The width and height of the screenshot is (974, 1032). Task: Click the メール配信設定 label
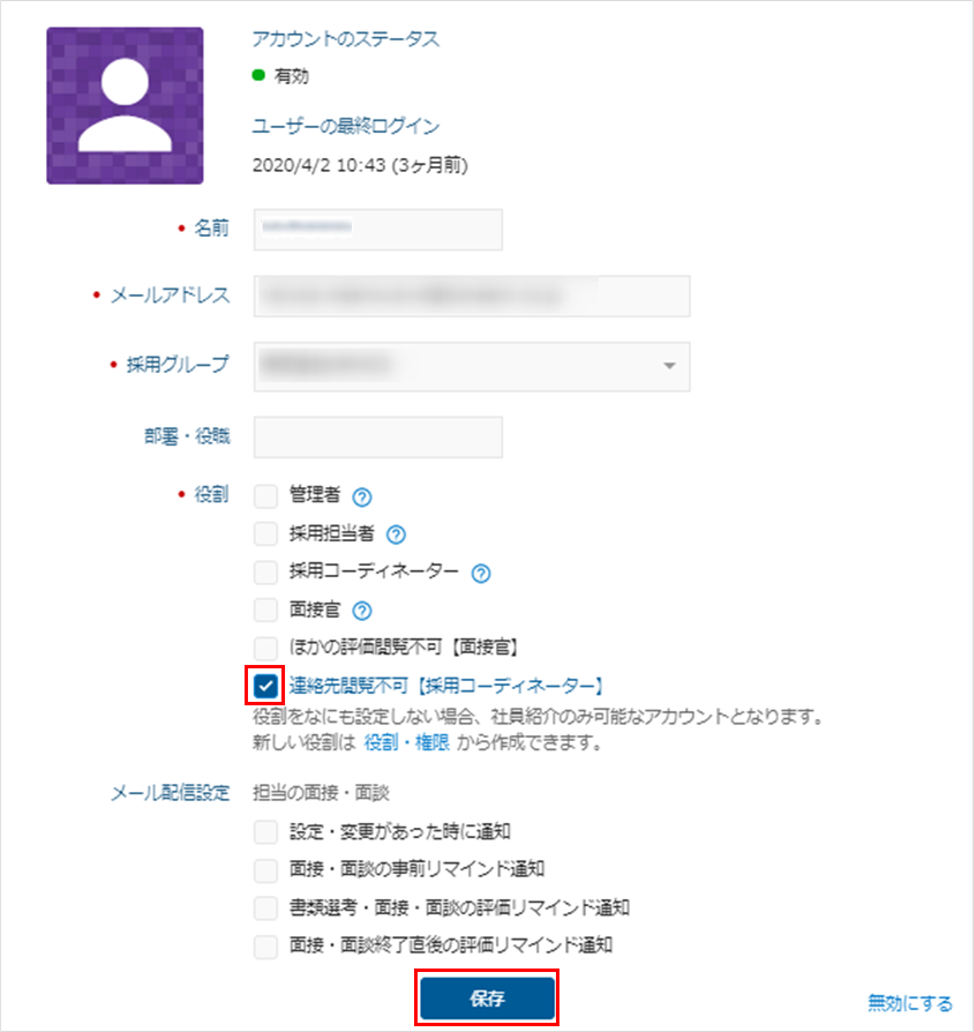point(170,793)
